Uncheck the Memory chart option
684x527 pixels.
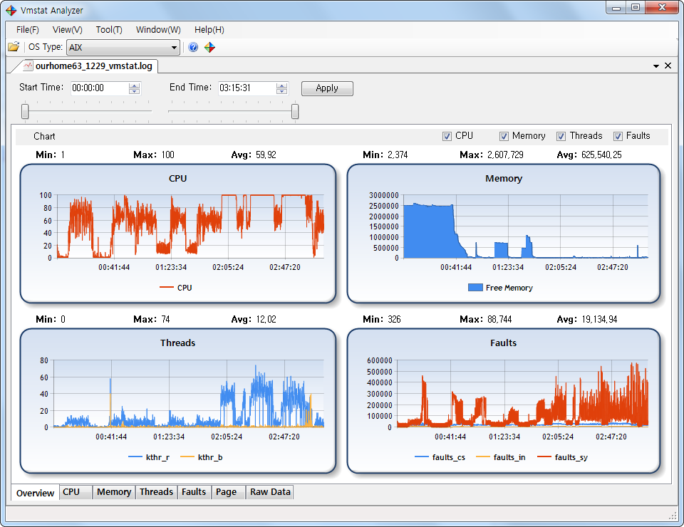click(x=502, y=135)
